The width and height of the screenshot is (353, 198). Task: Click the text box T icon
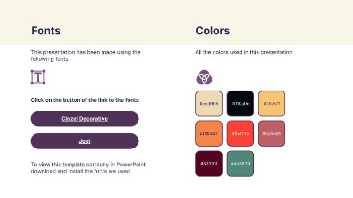pyautogui.click(x=38, y=77)
